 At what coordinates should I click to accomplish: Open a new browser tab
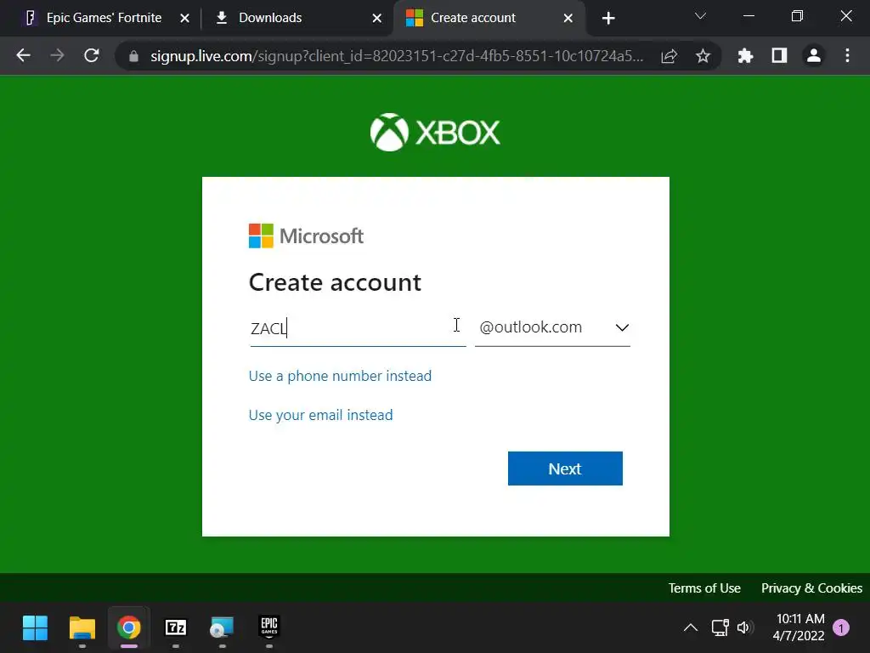coord(608,19)
